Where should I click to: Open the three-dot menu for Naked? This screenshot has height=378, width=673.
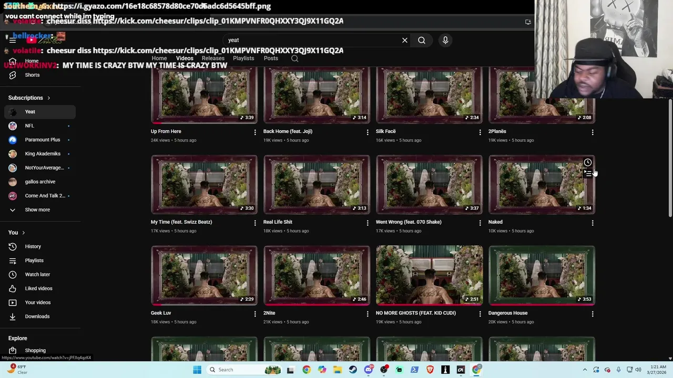coord(593,223)
